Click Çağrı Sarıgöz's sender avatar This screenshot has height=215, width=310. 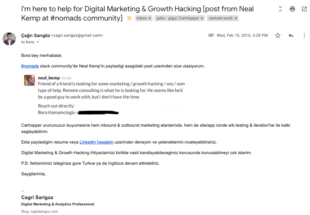click(9, 39)
